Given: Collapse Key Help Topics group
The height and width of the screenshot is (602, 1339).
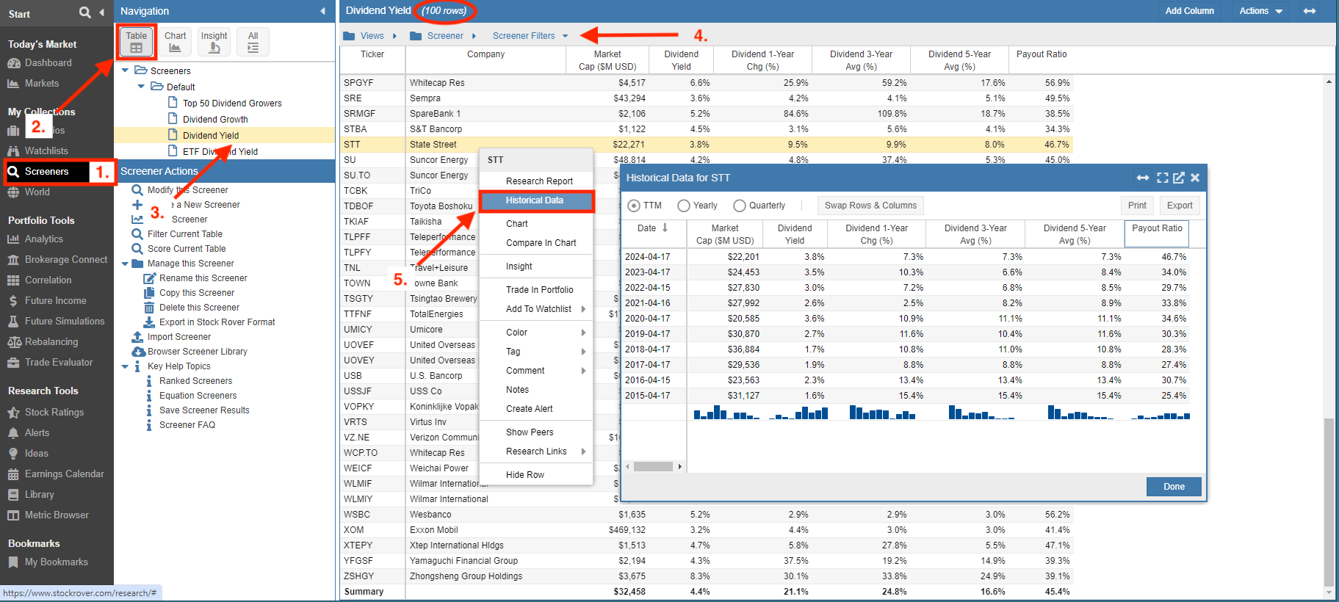Looking at the screenshot, I should coord(125,366).
